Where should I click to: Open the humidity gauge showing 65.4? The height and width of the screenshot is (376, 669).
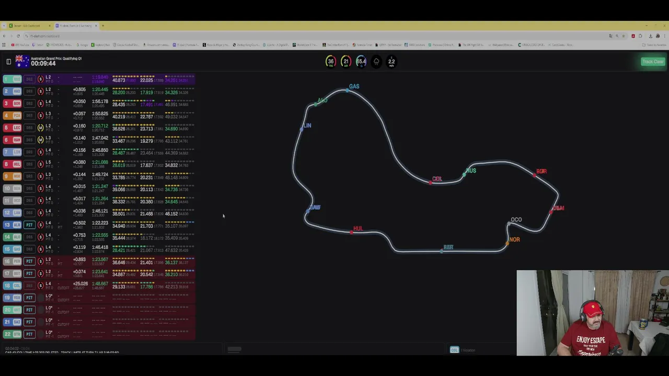pyautogui.click(x=361, y=62)
